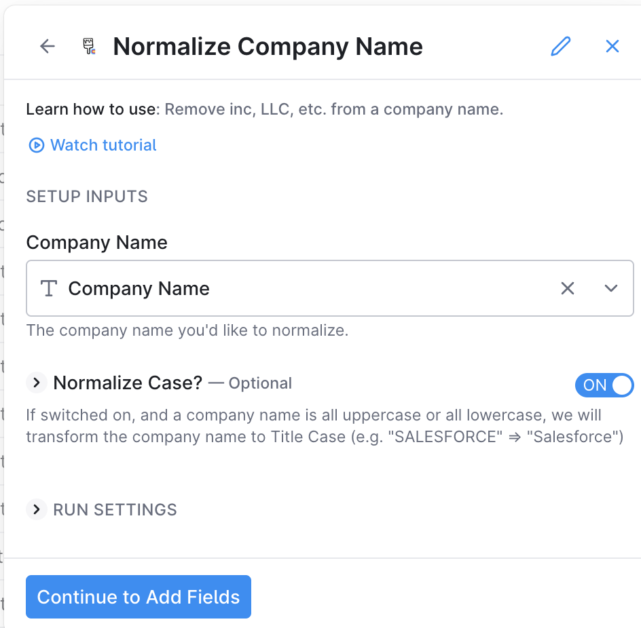Continue to Add Fields
This screenshot has width=641, height=628.
coord(138,597)
